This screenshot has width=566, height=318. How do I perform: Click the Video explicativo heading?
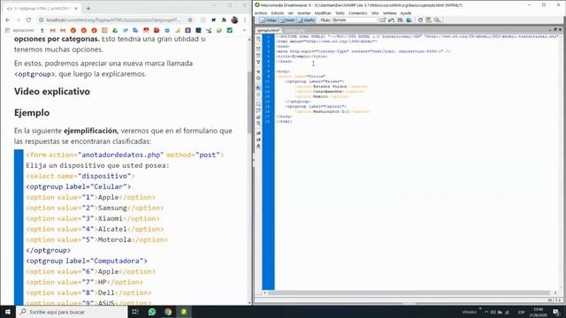point(52,92)
